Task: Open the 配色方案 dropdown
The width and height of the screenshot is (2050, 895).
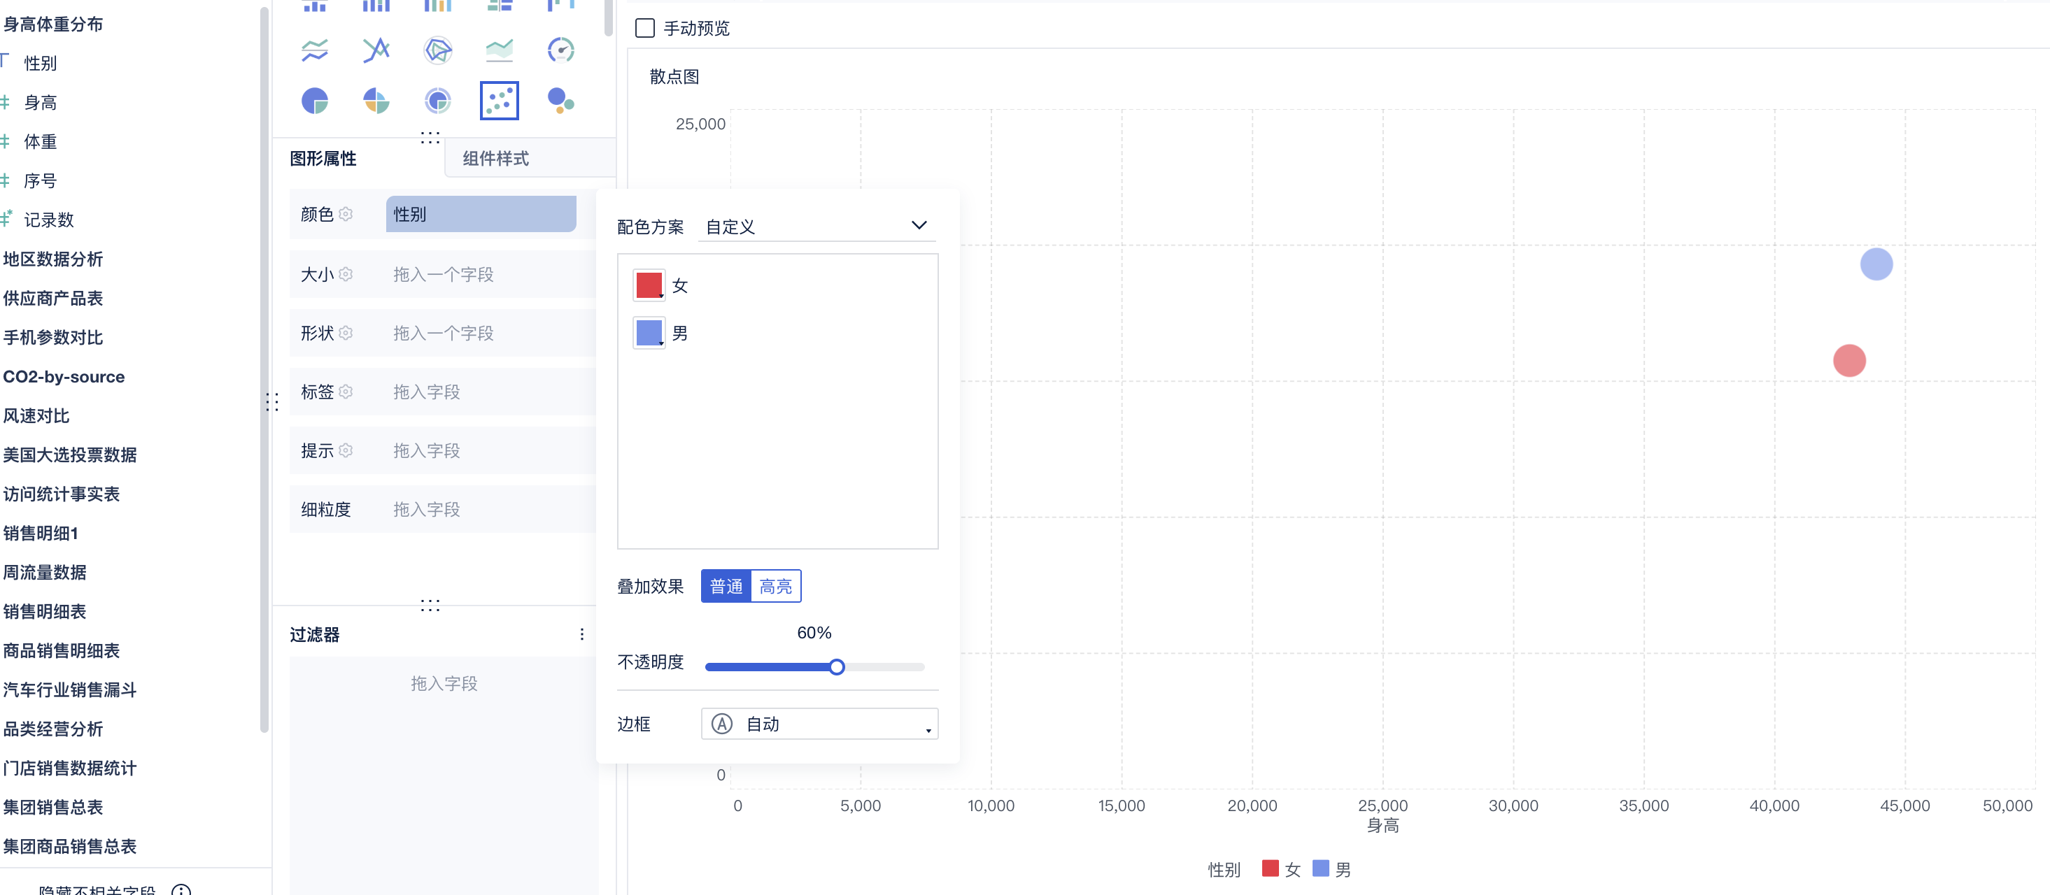Action: click(x=817, y=227)
